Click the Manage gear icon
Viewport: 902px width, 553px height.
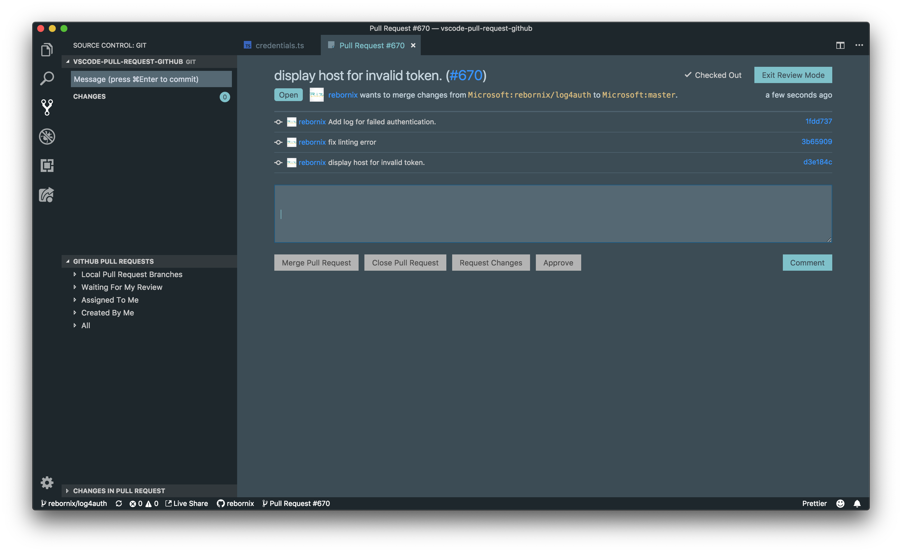[47, 482]
